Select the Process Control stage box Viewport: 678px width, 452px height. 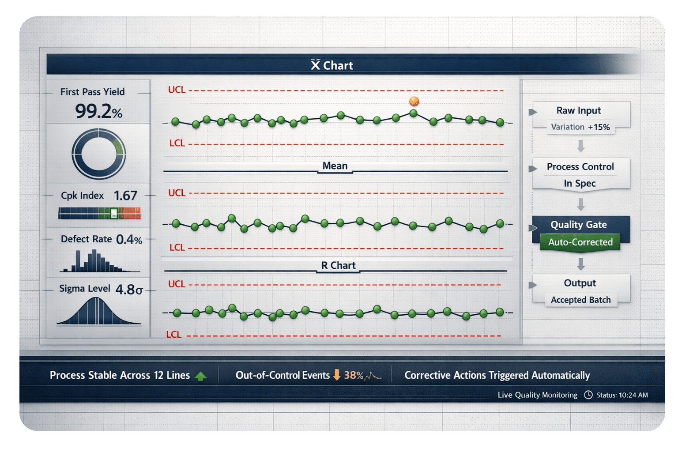[581, 174]
